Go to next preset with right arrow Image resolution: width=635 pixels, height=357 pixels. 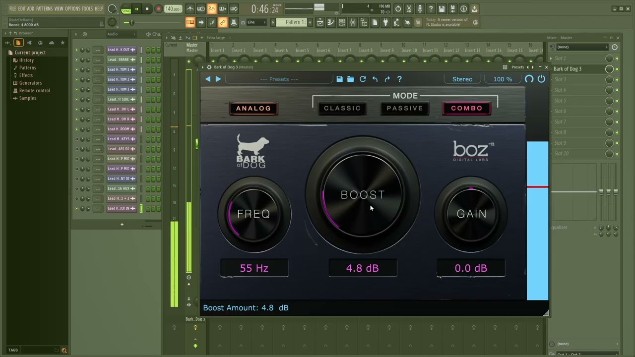point(218,79)
